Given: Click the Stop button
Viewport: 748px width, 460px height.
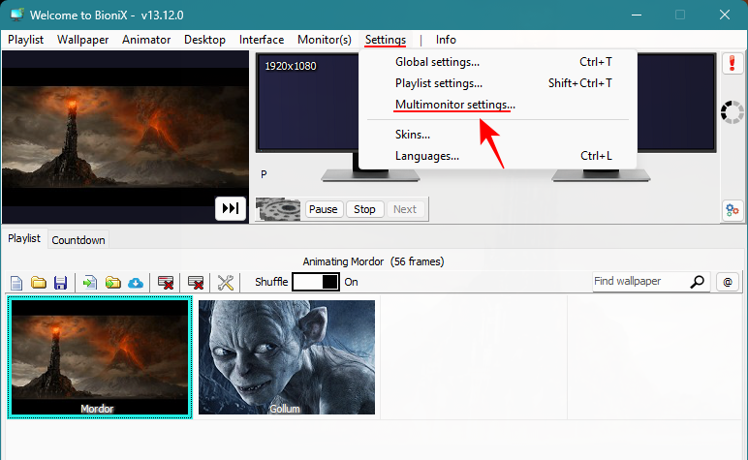Looking at the screenshot, I should pos(364,209).
